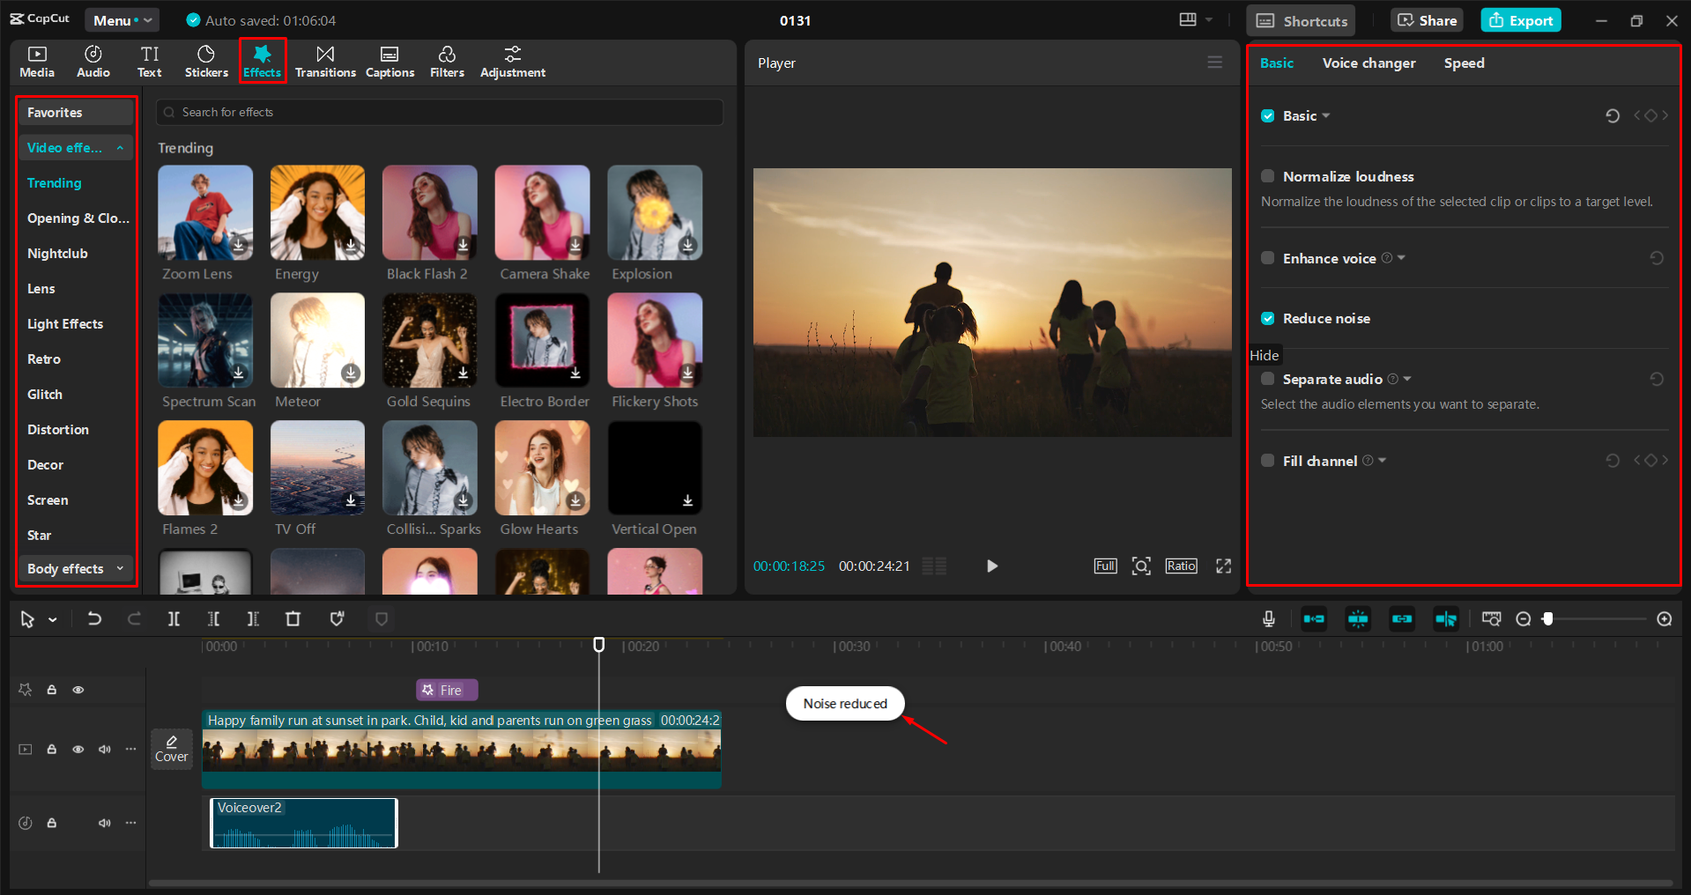Mute the Voiceover2 audio track
Screen dimensions: 1691x895
tap(105, 822)
